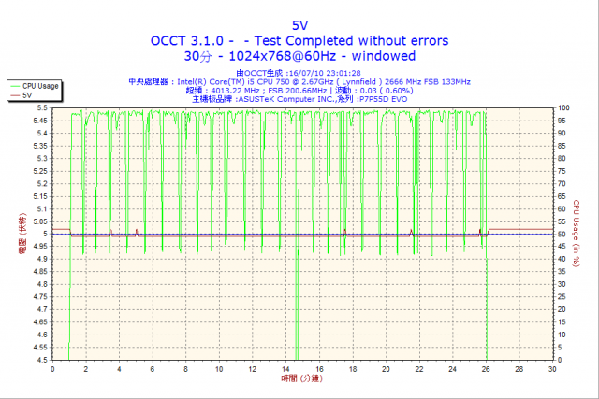Click the left axis value '4.75'
This screenshot has height=399, width=599.
[40, 297]
